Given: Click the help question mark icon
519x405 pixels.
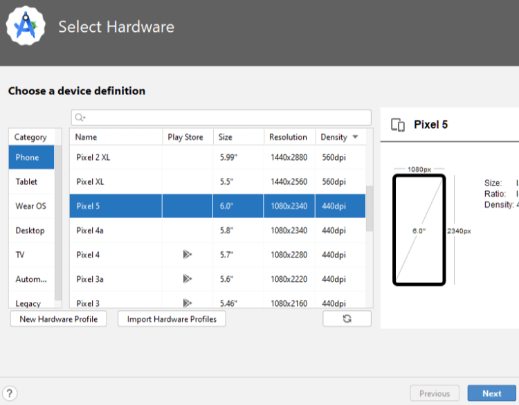Looking at the screenshot, I should (10, 393).
